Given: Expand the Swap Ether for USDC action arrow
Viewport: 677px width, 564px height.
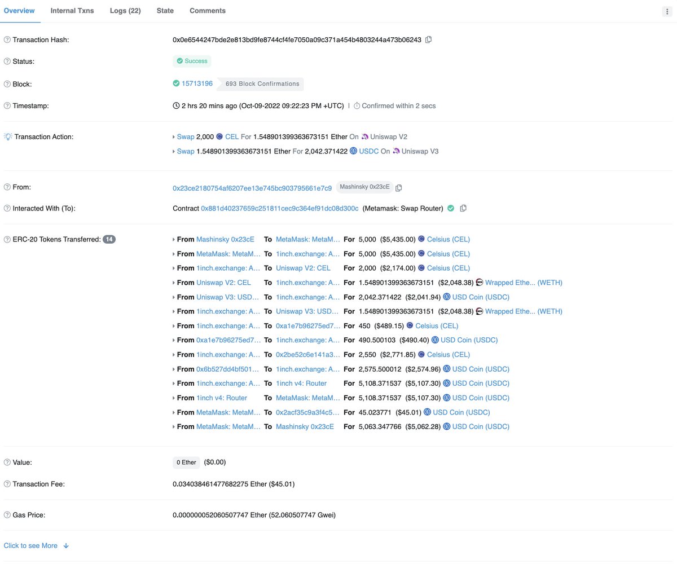Looking at the screenshot, I should (174, 152).
